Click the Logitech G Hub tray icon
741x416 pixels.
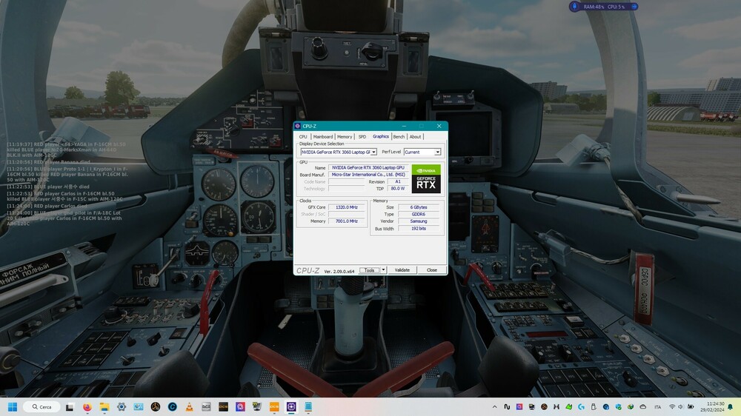tap(581, 406)
